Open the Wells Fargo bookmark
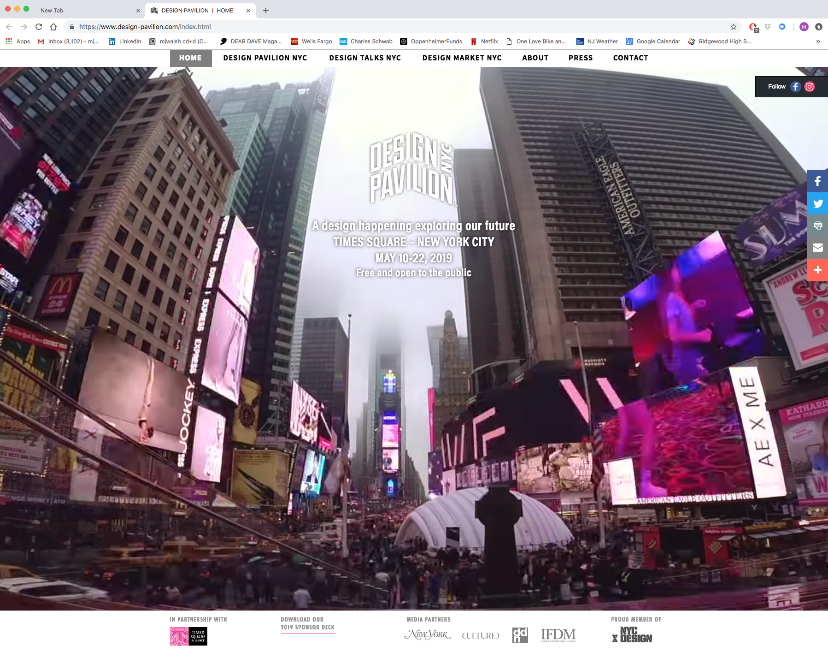This screenshot has width=828, height=652. pos(311,41)
